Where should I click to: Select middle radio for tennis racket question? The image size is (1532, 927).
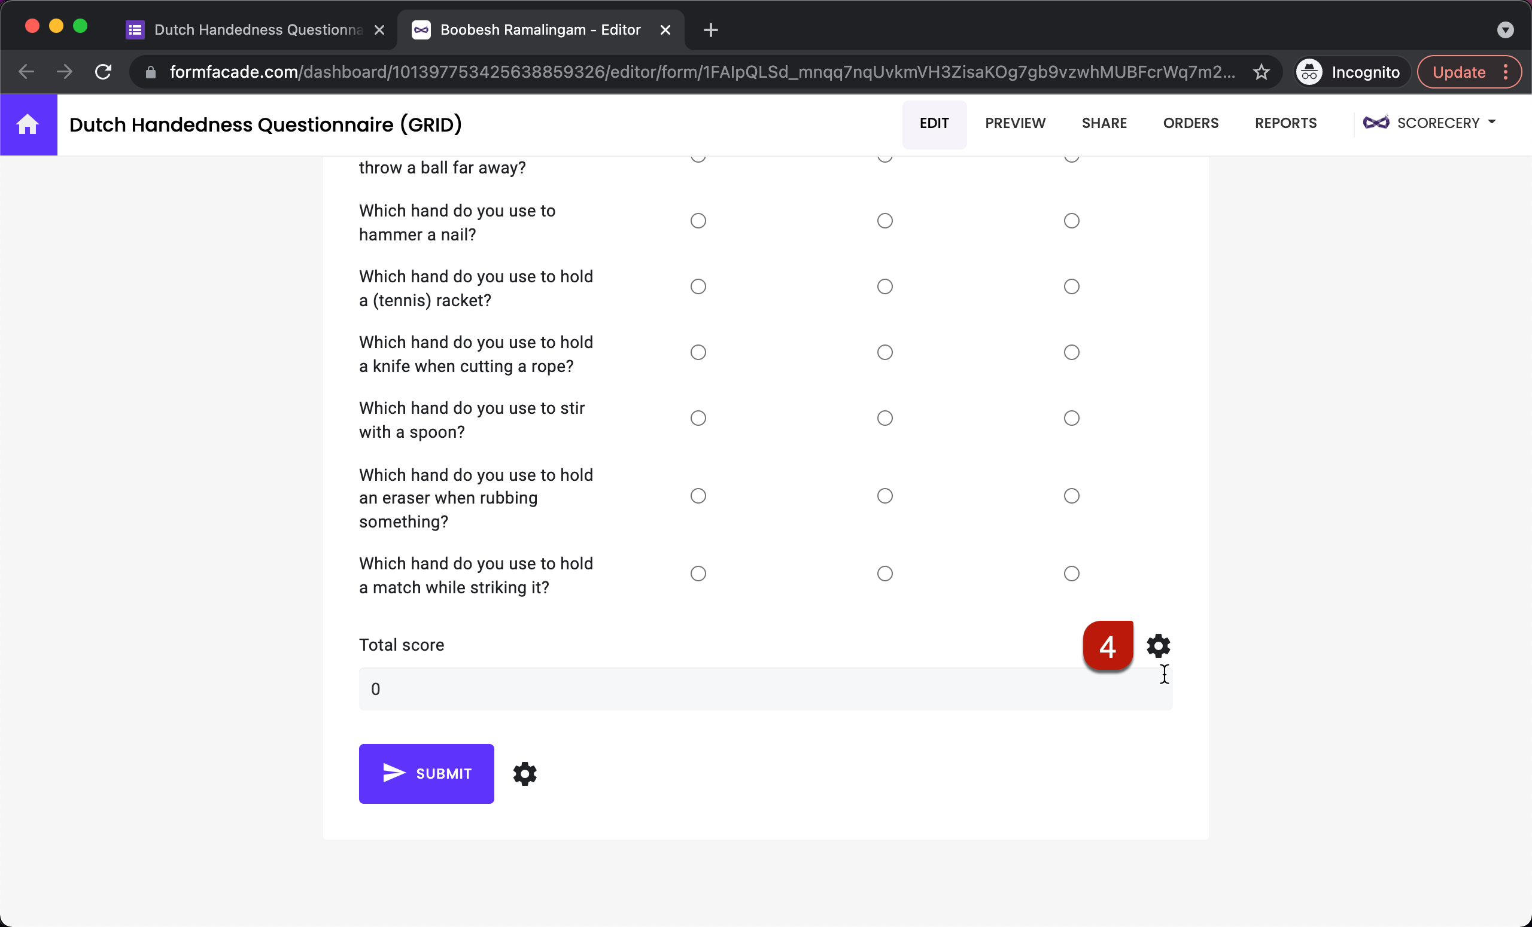coord(884,286)
